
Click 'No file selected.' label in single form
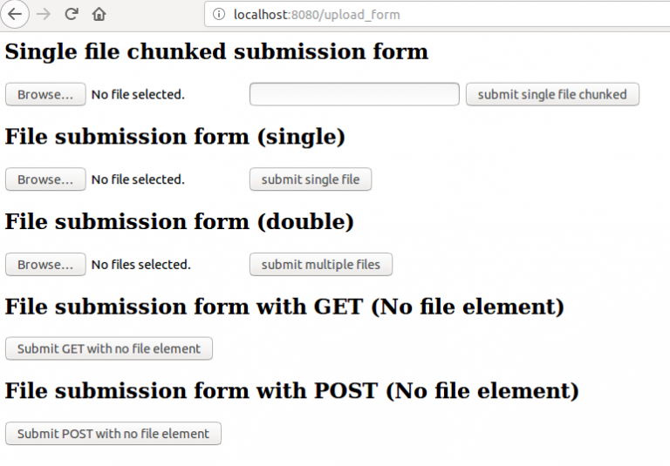(x=138, y=179)
